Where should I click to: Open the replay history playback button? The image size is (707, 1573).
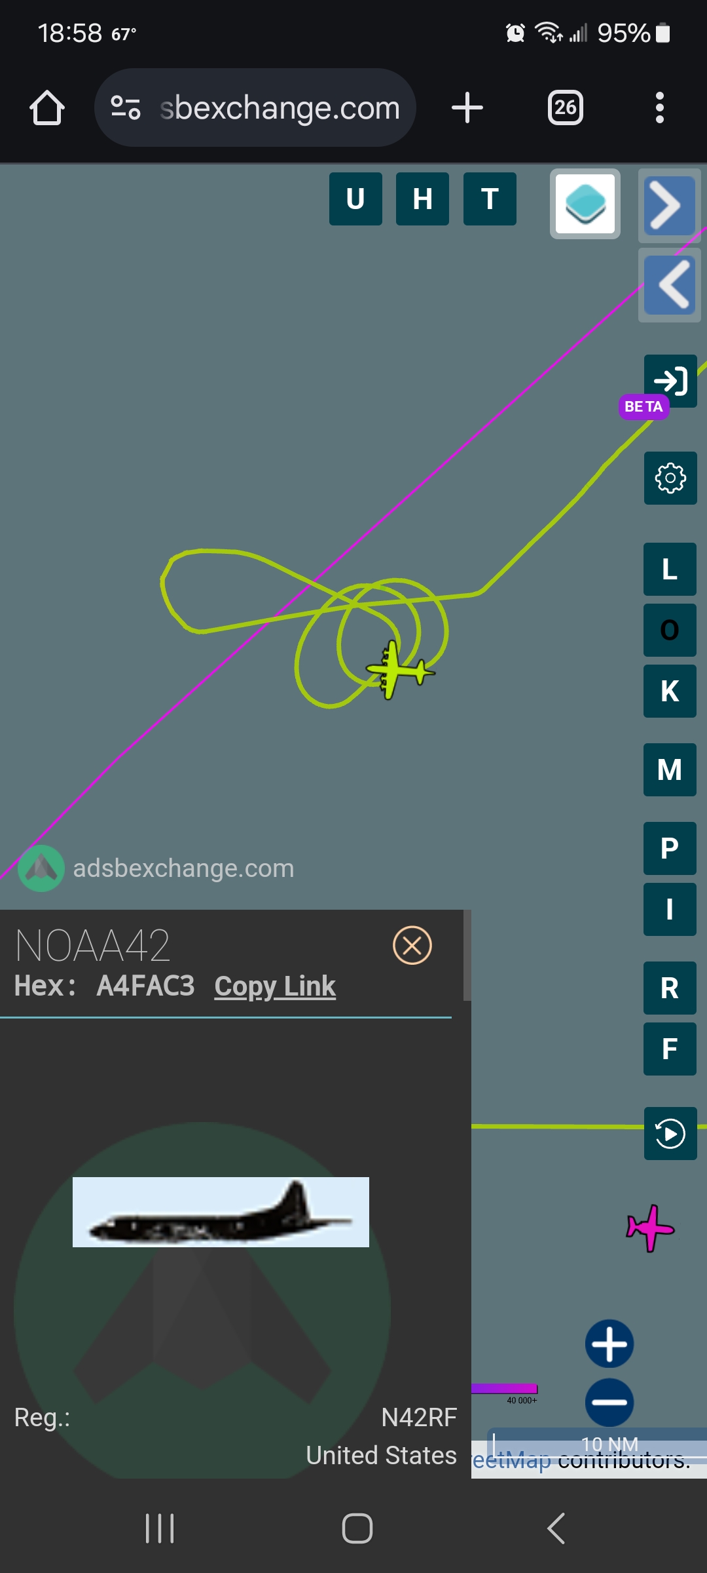tap(670, 1133)
